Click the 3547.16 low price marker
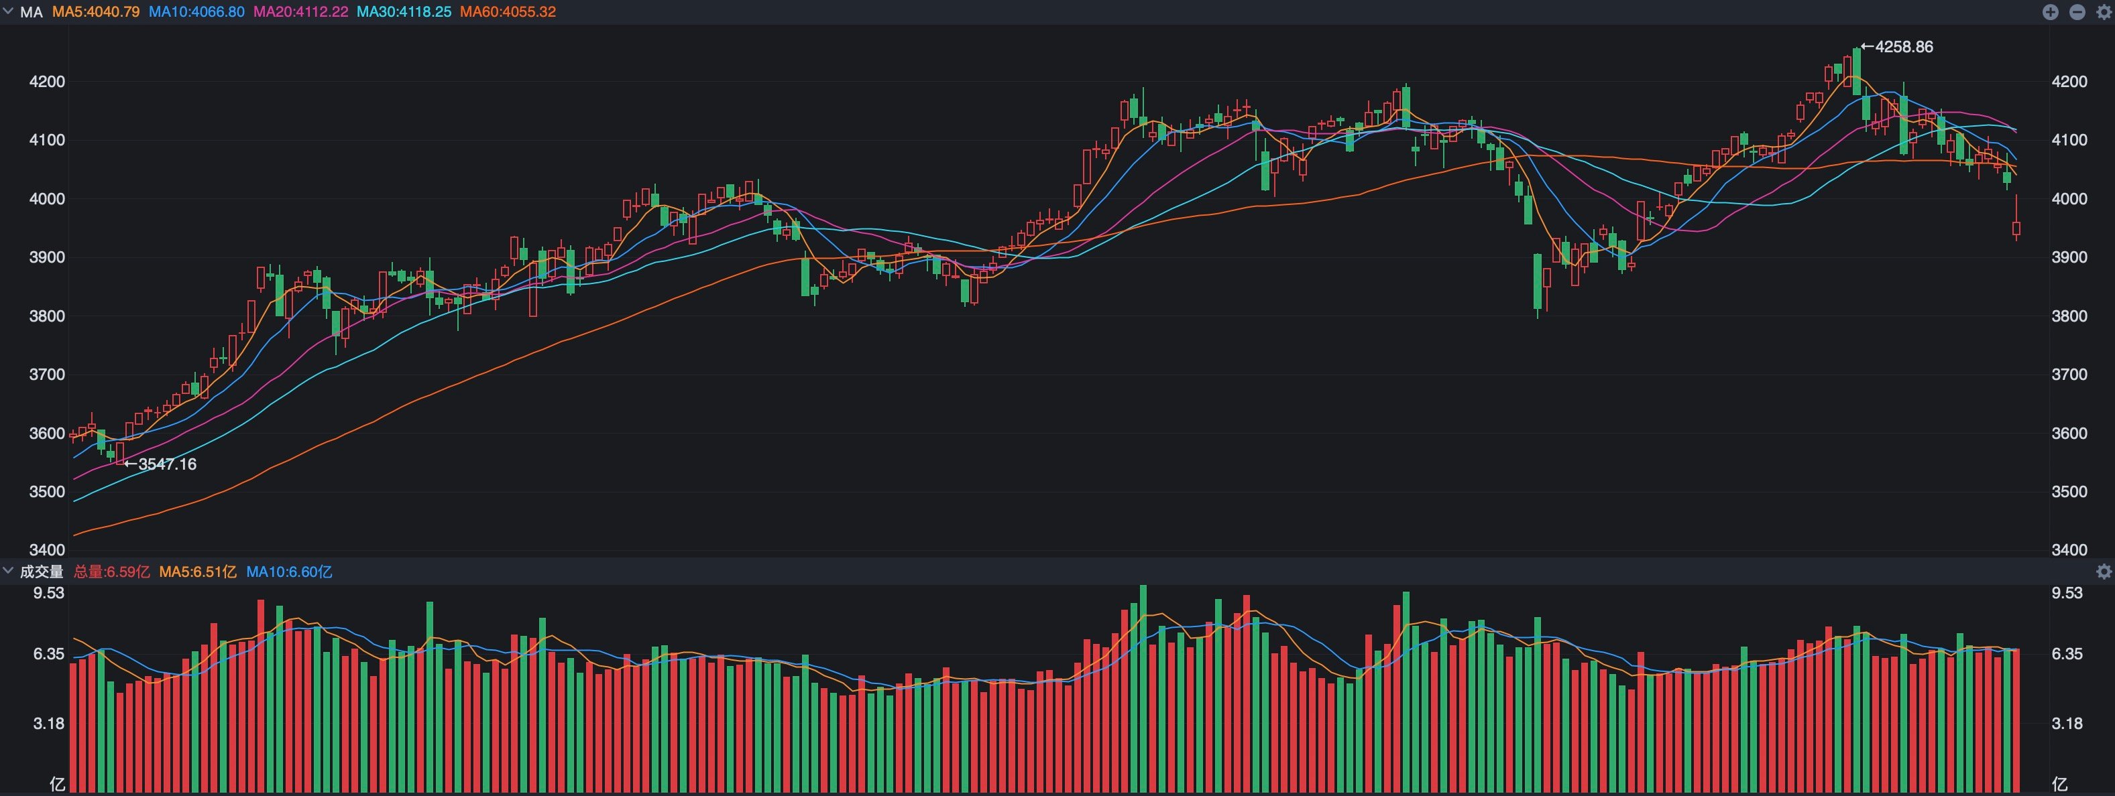This screenshot has height=796, width=2115. coord(160,464)
